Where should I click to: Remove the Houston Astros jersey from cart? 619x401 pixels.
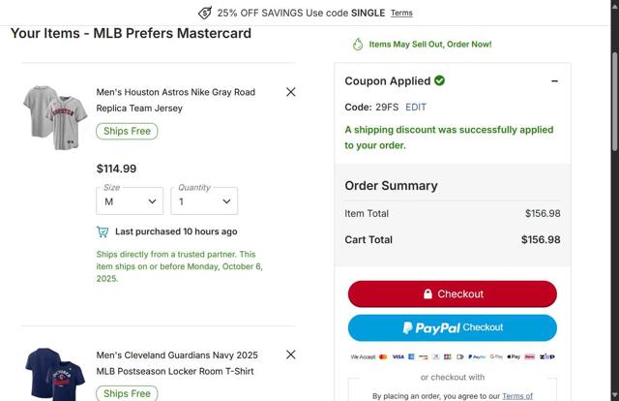click(x=291, y=92)
